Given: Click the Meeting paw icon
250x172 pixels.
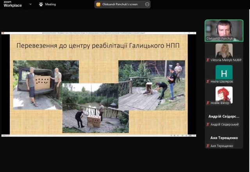Looking at the screenshot, I should (x=41, y=4).
